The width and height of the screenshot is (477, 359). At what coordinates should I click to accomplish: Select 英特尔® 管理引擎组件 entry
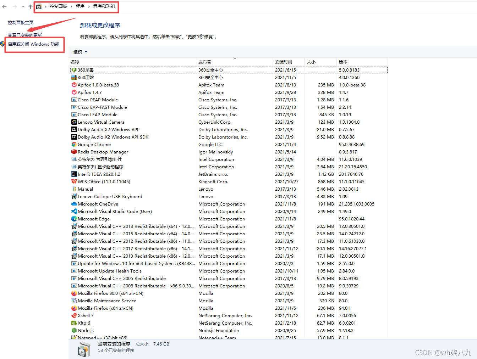[x=229, y=159]
